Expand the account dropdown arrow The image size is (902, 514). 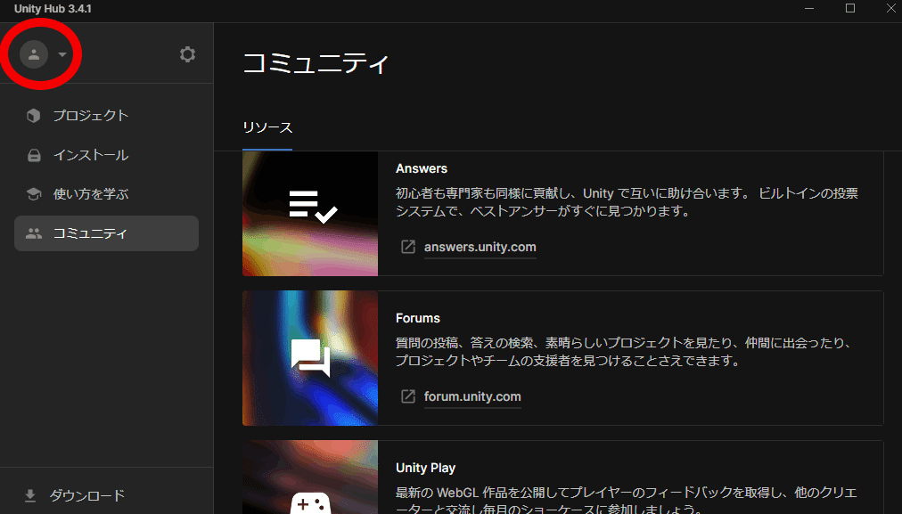[x=62, y=54]
